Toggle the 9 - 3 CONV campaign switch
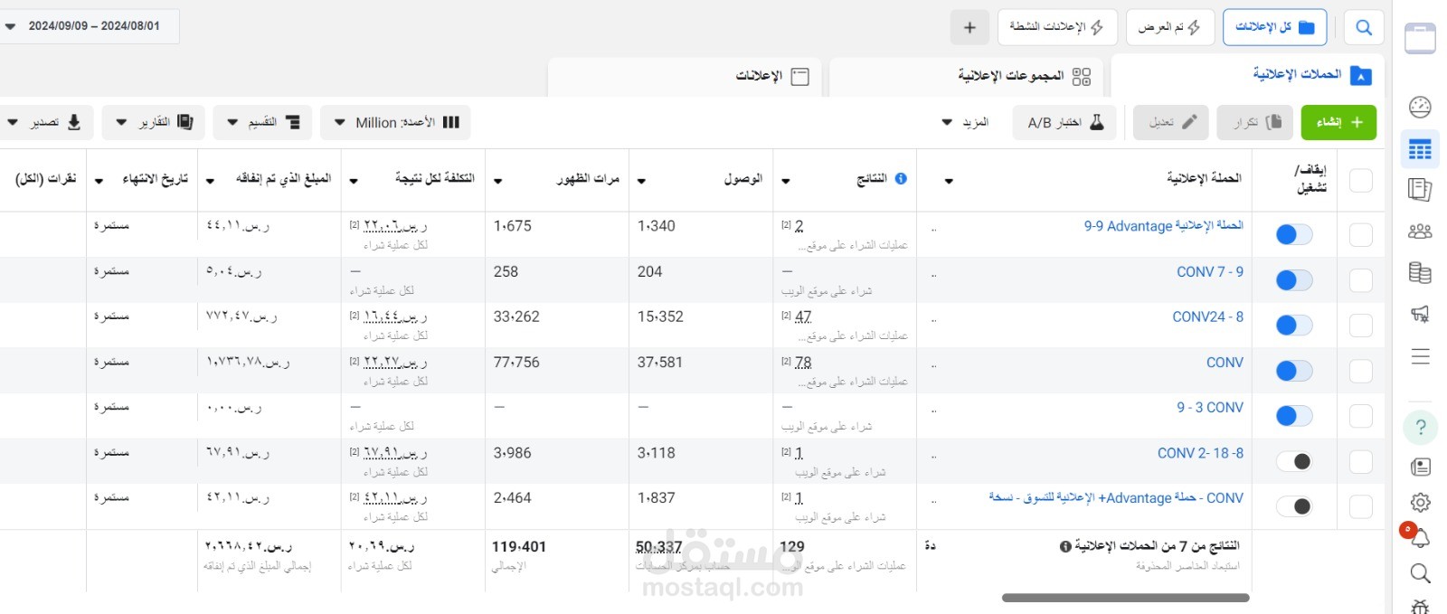Viewport: 1447px width, 614px height. pyautogui.click(x=1294, y=416)
